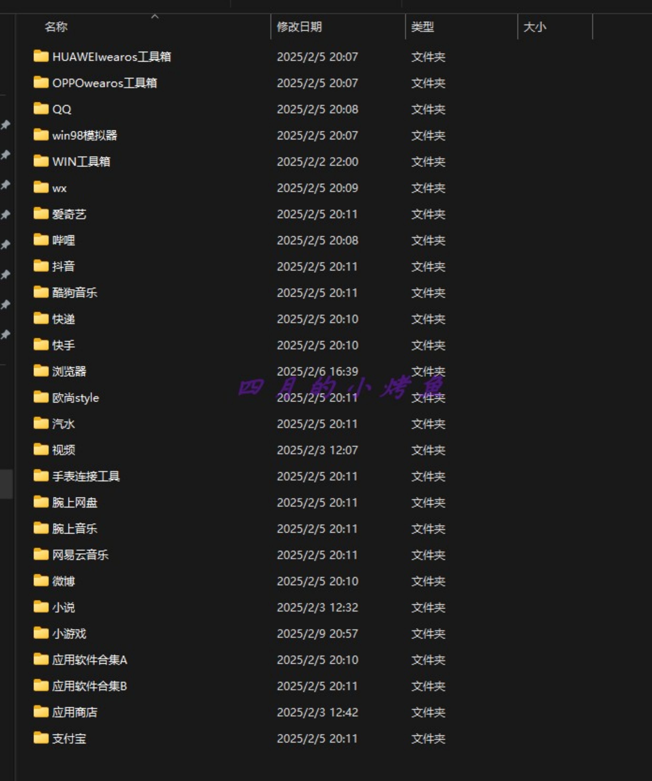Screen dimensions: 652x781
Task: Click the OPPOwearos工具箱 folder icon
Action: pyautogui.click(x=41, y=82)
